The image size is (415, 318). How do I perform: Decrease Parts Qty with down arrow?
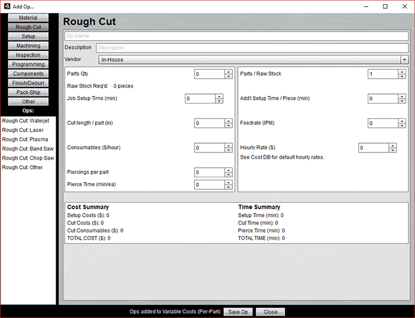228,76
